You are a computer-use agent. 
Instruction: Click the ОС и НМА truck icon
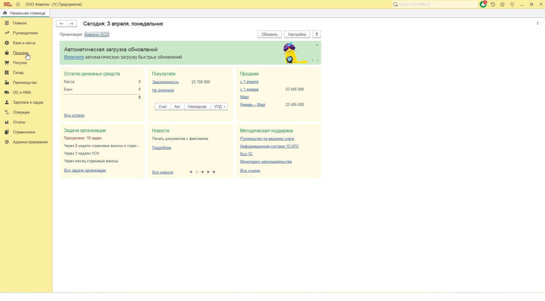pos(7,92)
